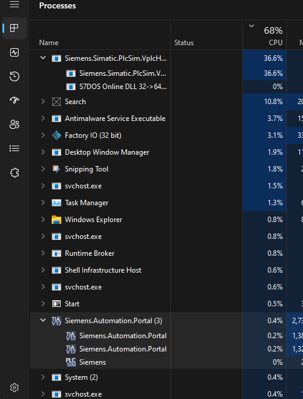303x399 pixels.
Task: Sort processes by the Name column
Action: 100,35
